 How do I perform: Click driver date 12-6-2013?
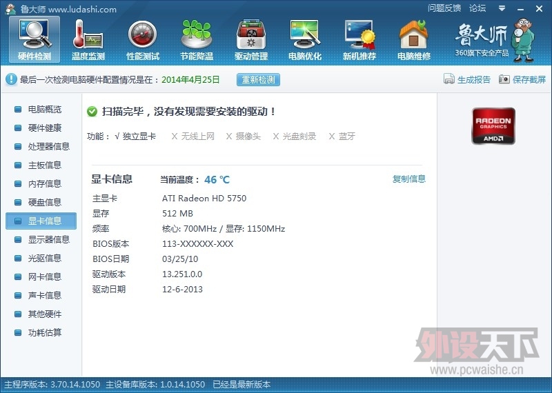182,290
